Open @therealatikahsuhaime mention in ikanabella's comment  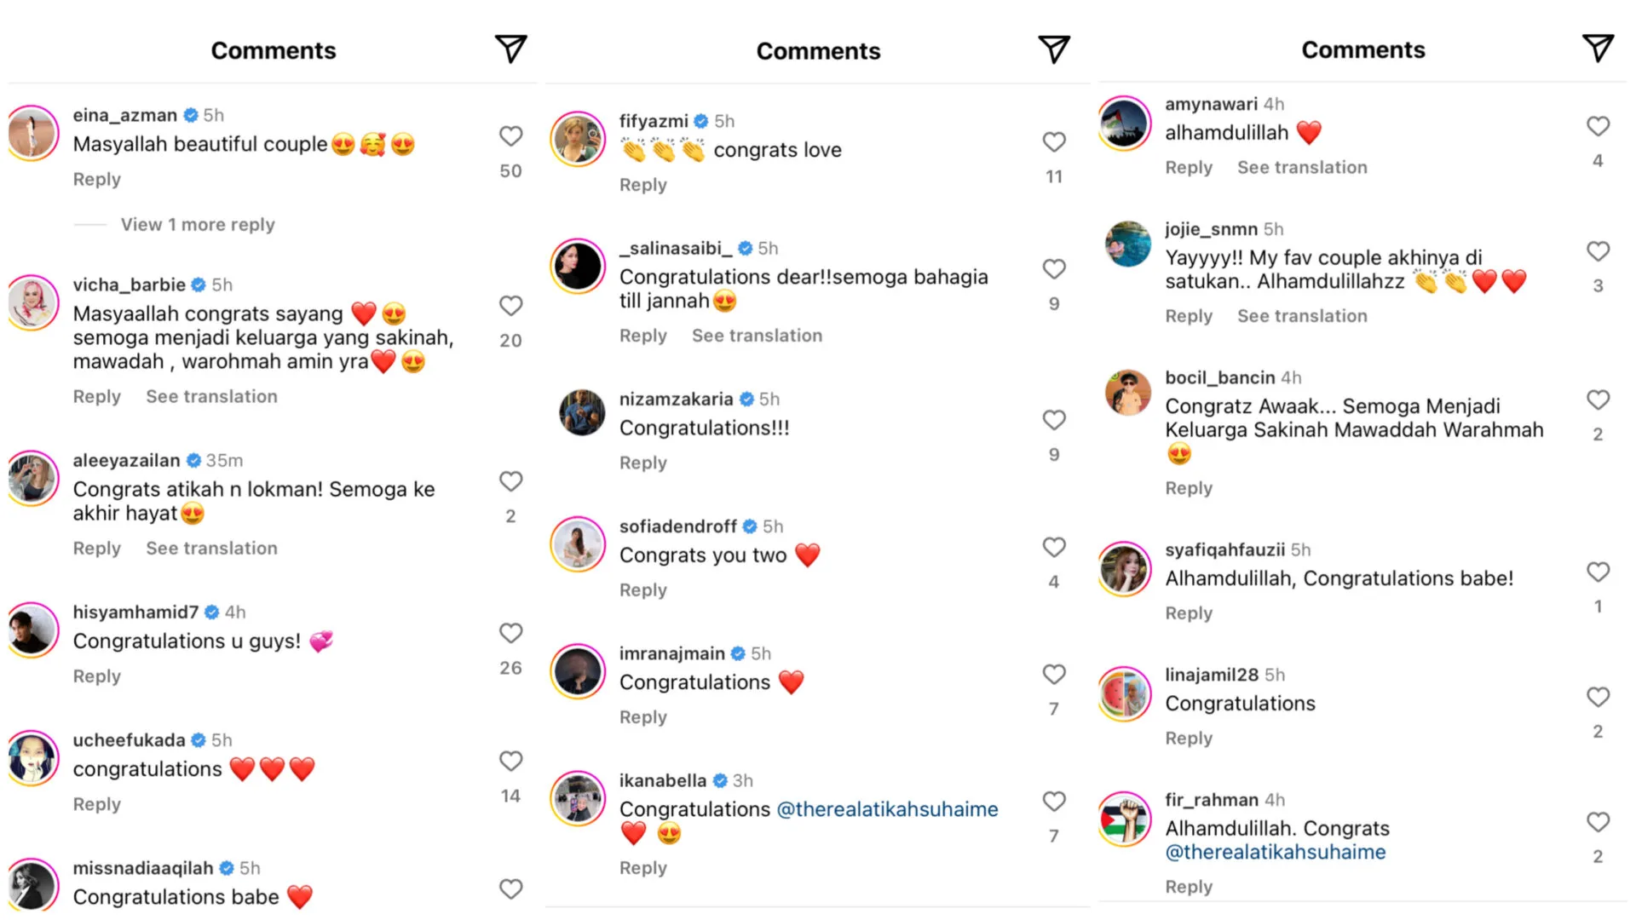click(887, 809)
